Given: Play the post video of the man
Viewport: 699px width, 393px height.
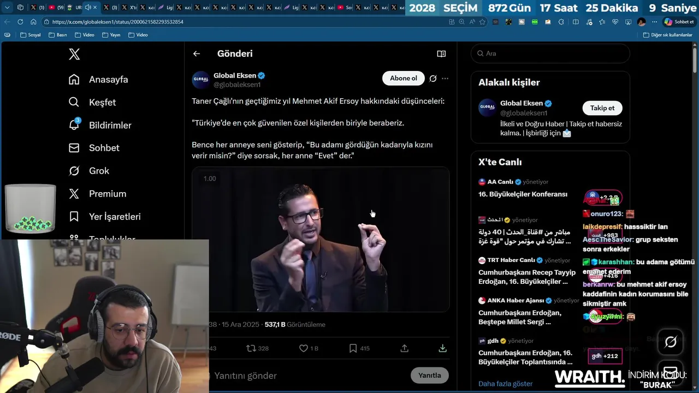Looking at the screenshot, I should click(x=321, y=240).
